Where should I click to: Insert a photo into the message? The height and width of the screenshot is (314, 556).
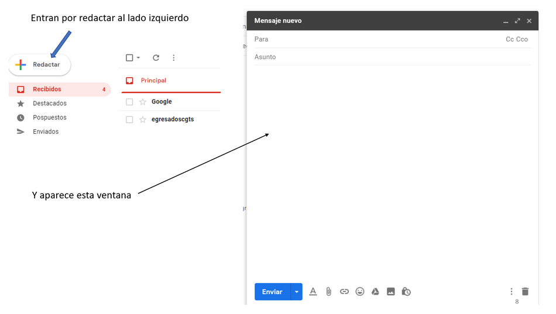(391, 292)
